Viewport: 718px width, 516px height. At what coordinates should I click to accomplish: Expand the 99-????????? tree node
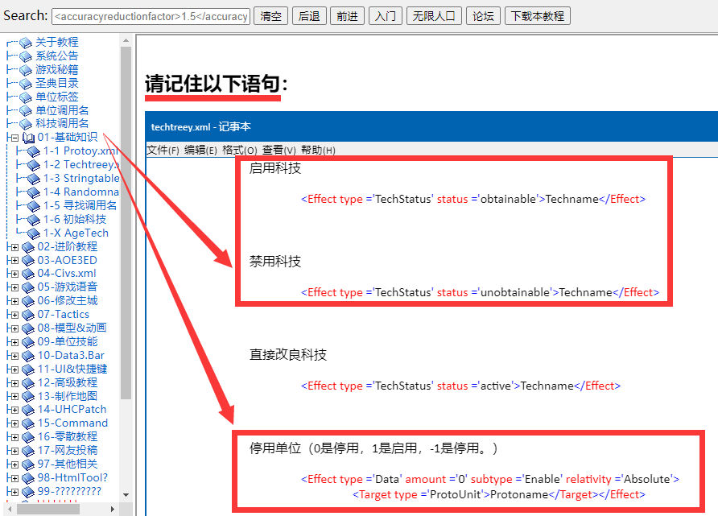coord(14,492)
